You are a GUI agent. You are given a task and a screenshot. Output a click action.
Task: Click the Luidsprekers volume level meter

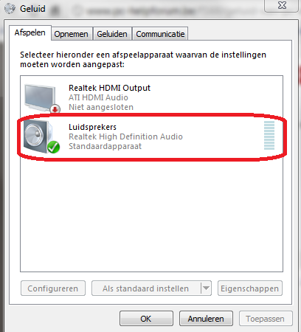[269, 135]
